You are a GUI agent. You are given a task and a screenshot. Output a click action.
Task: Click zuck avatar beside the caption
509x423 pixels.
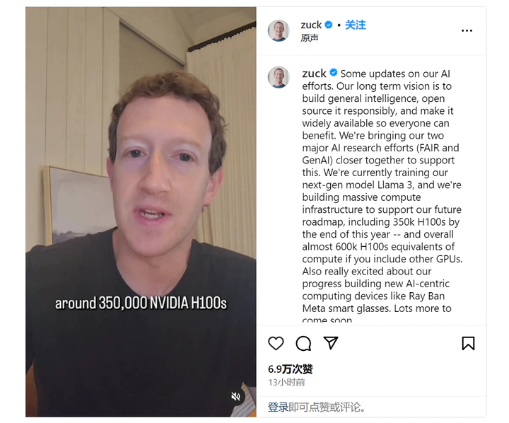point(279,77)
